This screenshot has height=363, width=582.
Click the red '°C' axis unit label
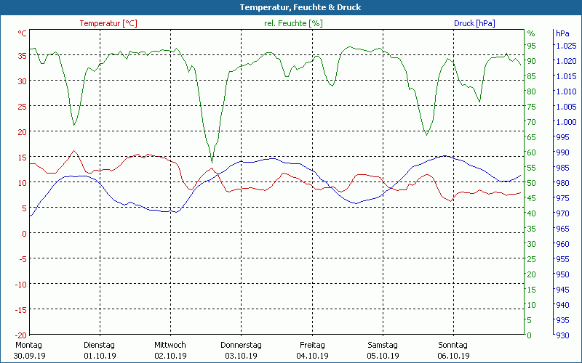23,33
